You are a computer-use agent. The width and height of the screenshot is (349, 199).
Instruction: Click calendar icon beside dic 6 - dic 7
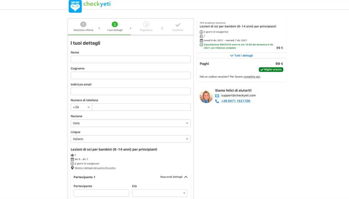(x=72, y=159)
